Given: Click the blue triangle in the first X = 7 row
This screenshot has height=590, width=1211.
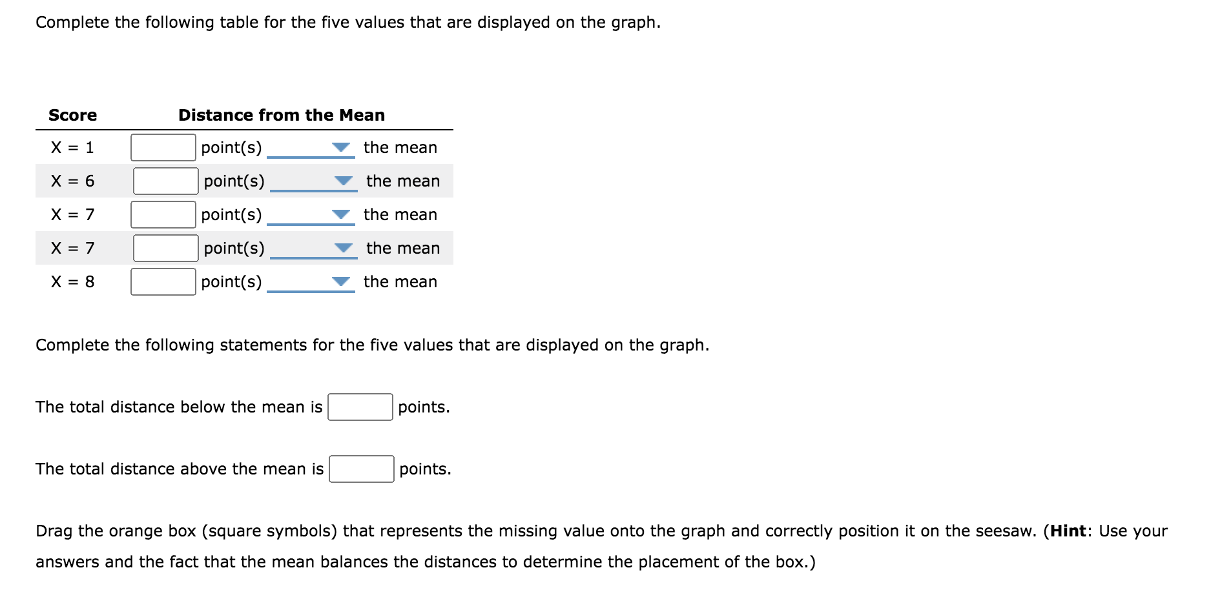Looking at the screenshot, I should (x=341, y=214).
